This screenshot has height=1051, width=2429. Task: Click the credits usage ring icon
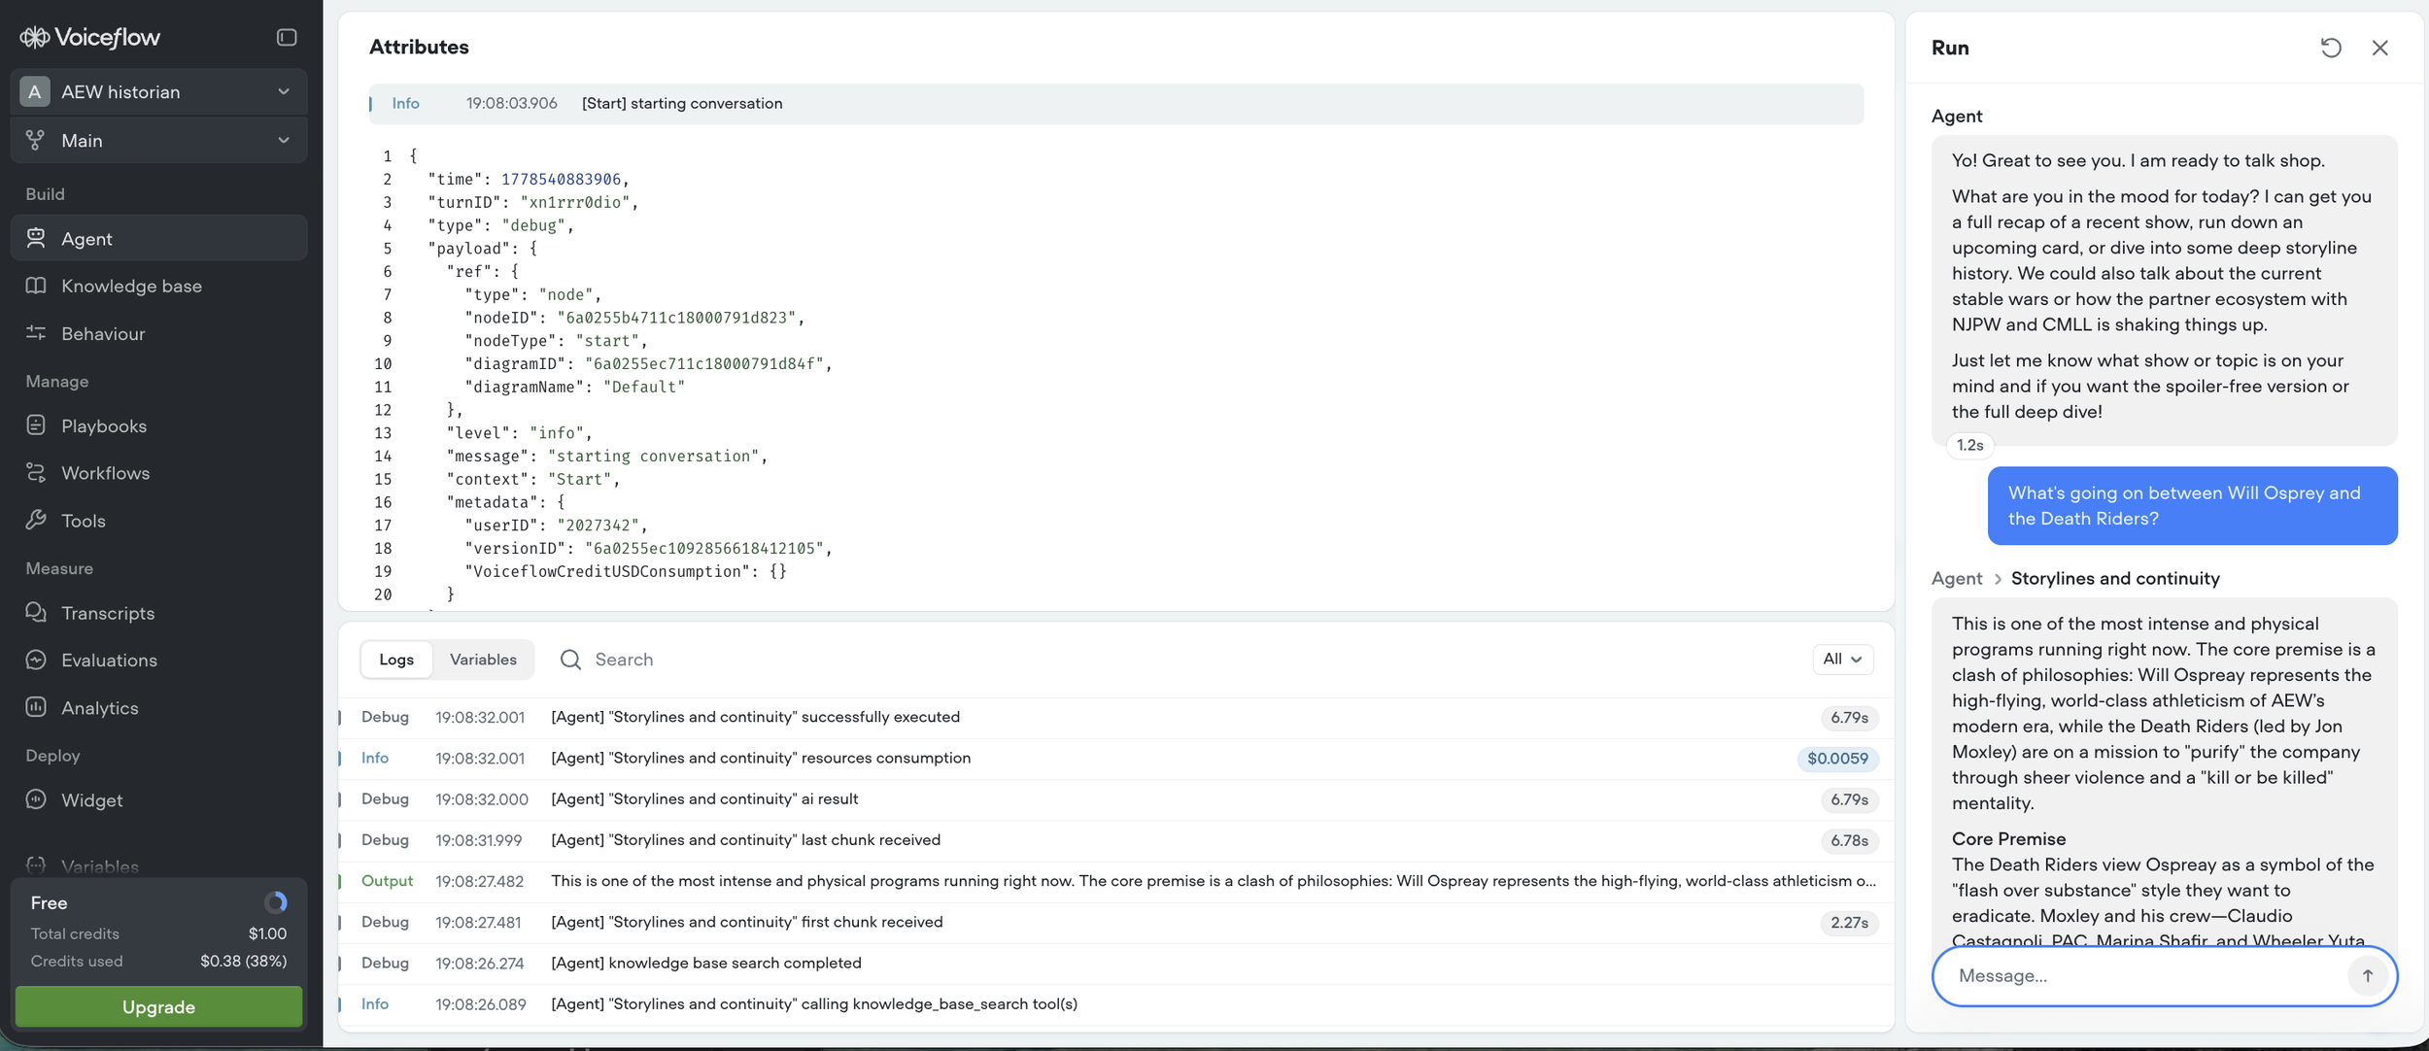[x=276, y=902]
